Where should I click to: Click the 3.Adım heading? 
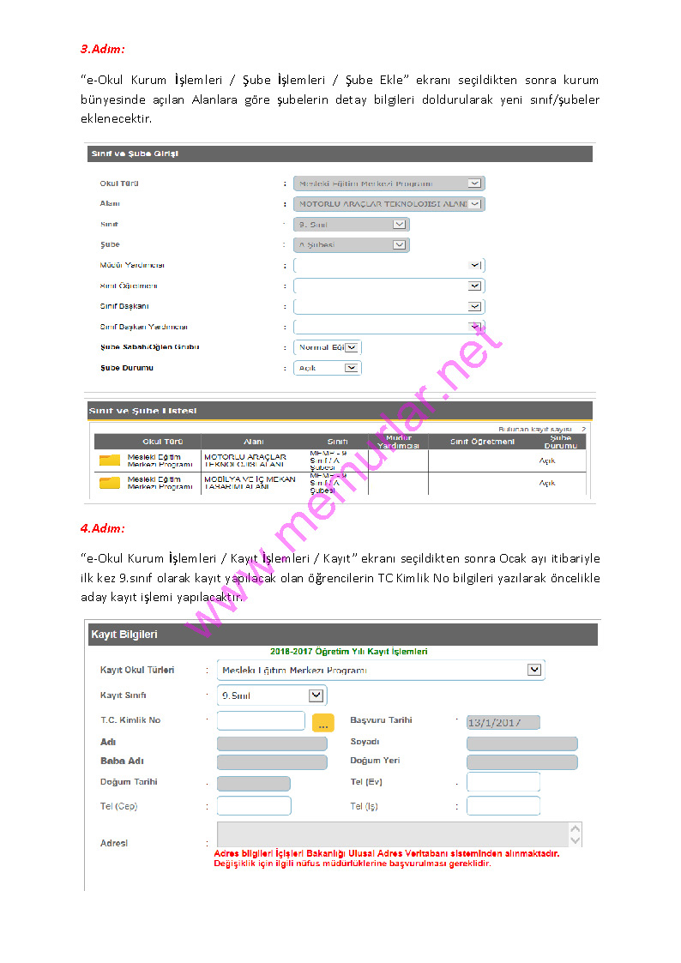pyautogui.click(x=103, y=49)
